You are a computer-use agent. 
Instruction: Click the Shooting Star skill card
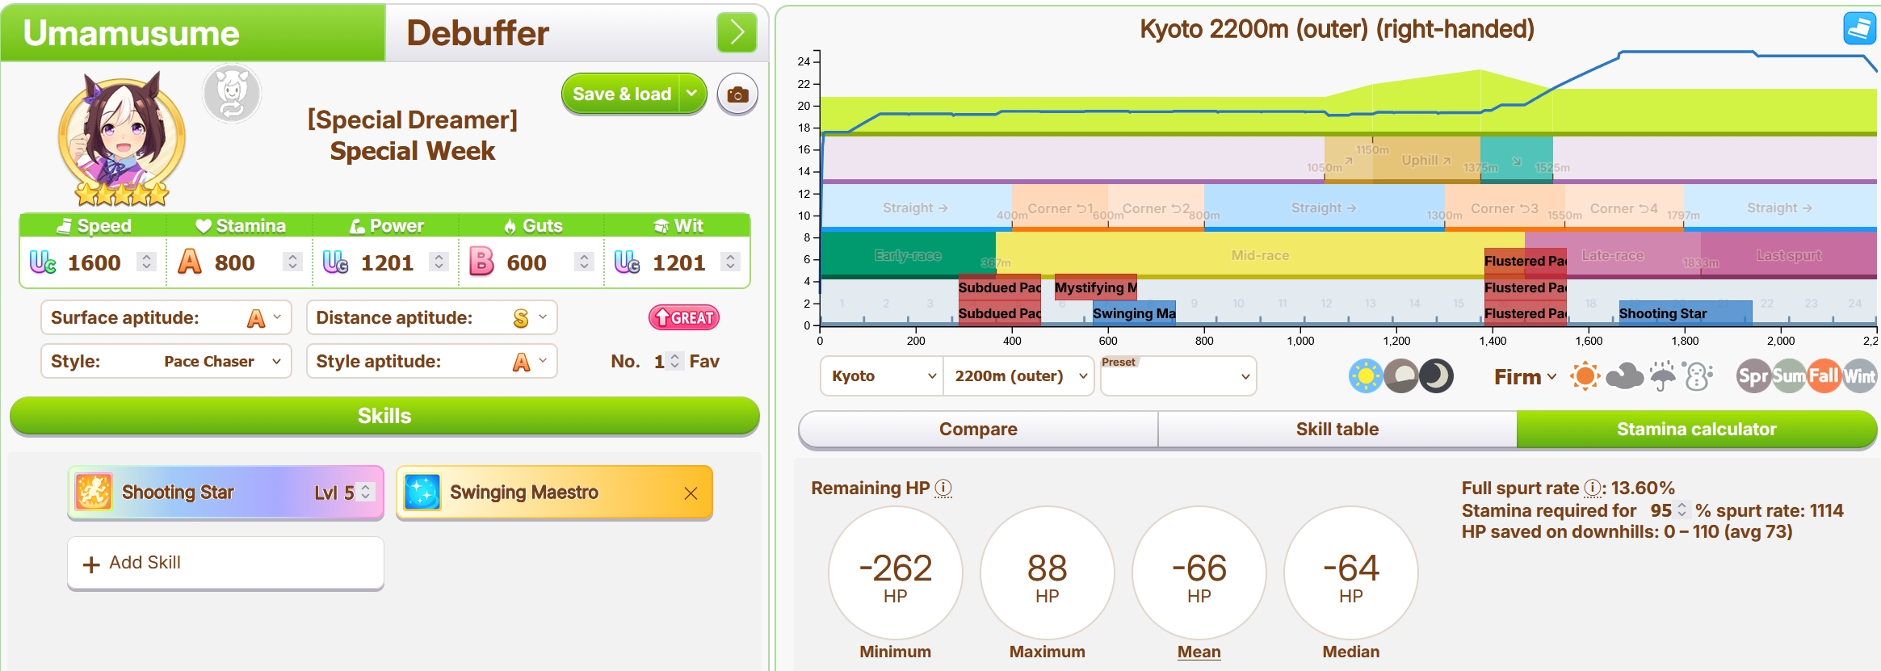[x=225, y=493]
